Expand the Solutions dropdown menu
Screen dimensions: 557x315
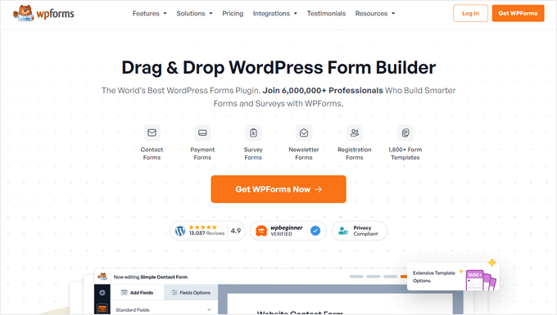[194, 13]
